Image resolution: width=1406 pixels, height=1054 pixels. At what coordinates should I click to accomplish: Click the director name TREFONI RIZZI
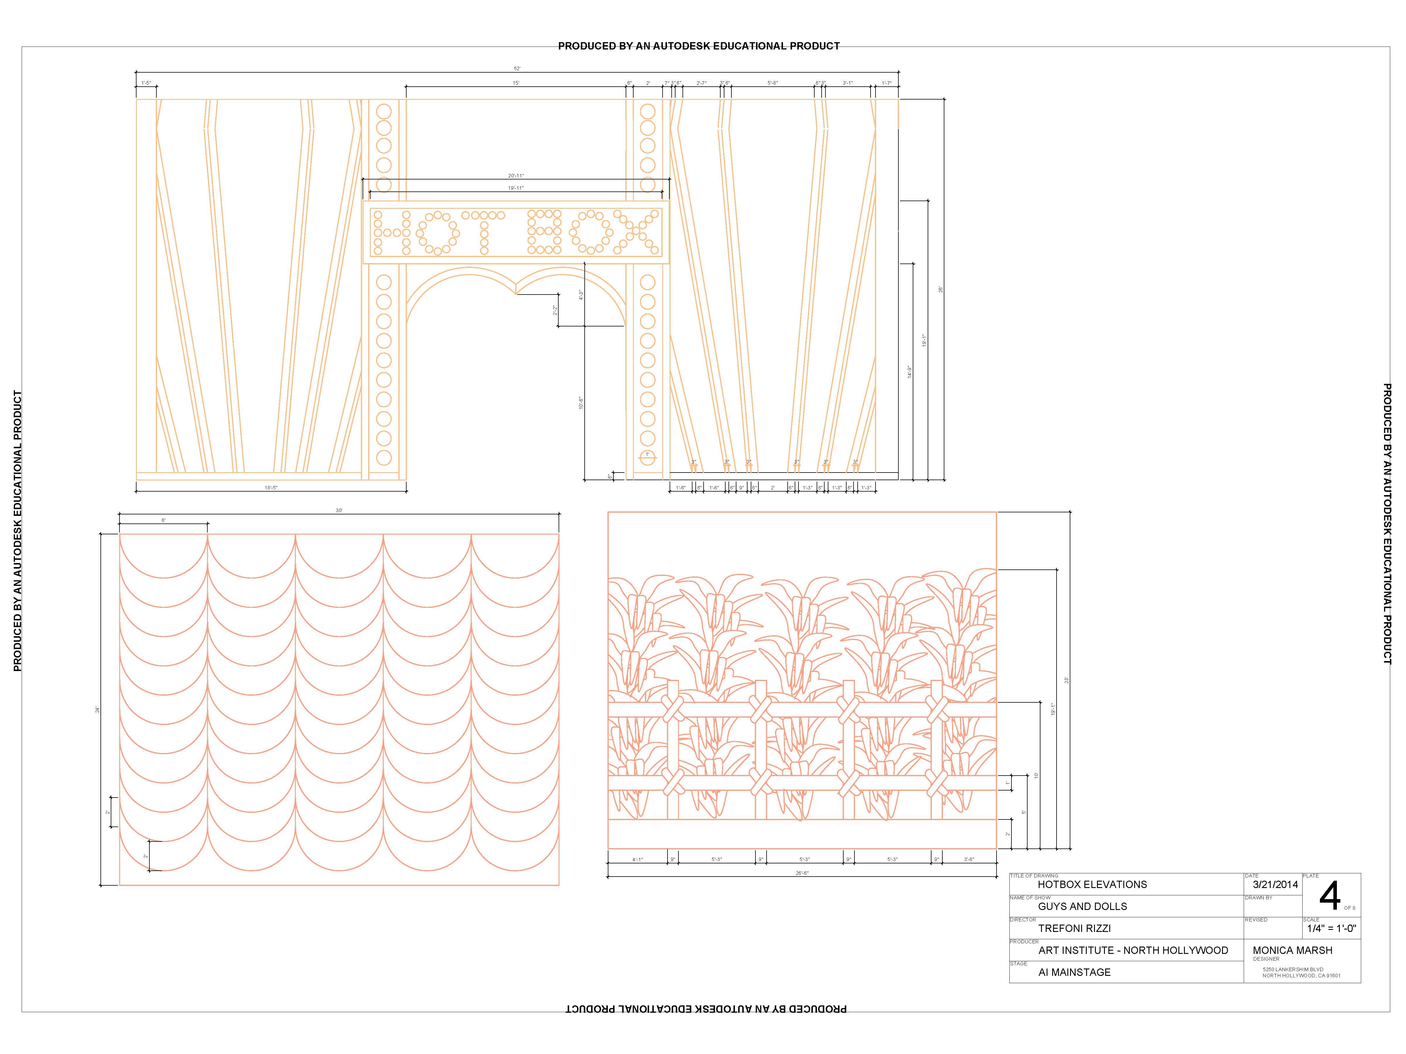(1074, 928)
